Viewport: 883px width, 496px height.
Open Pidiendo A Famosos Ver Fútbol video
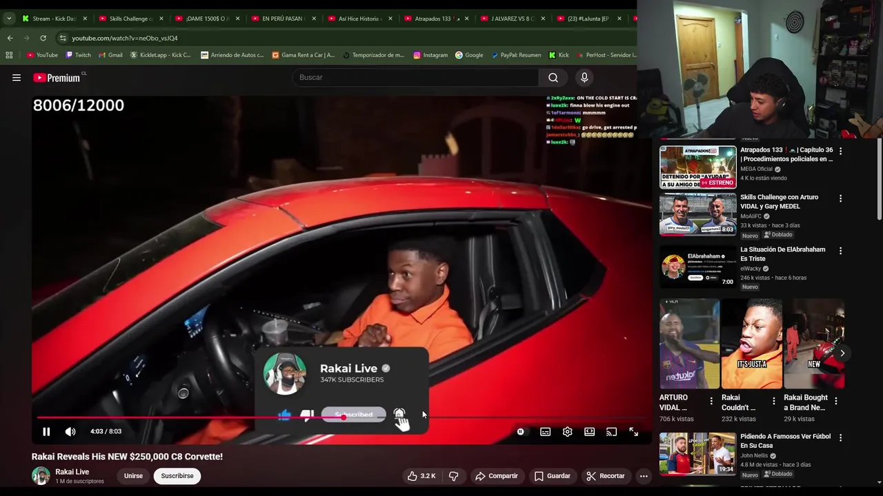tap(697, 453)
